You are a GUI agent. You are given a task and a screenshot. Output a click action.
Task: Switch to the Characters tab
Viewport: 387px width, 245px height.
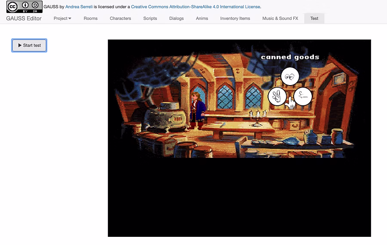click(x=120, y=18)
